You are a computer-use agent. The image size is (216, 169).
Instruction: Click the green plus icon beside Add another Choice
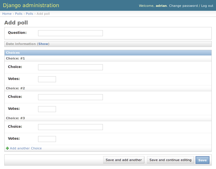7,148
